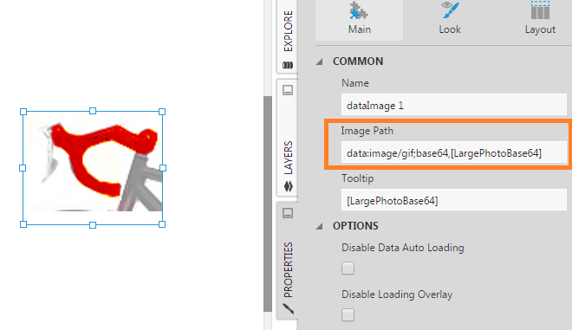The width and height of the screenshot is (572, 330).
Task: Check the Disable Loading Overlay box
Action: point(348,314)
